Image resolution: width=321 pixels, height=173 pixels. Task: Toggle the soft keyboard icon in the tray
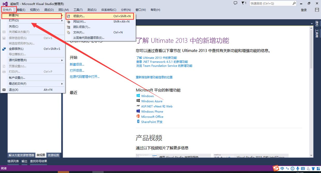303,169
